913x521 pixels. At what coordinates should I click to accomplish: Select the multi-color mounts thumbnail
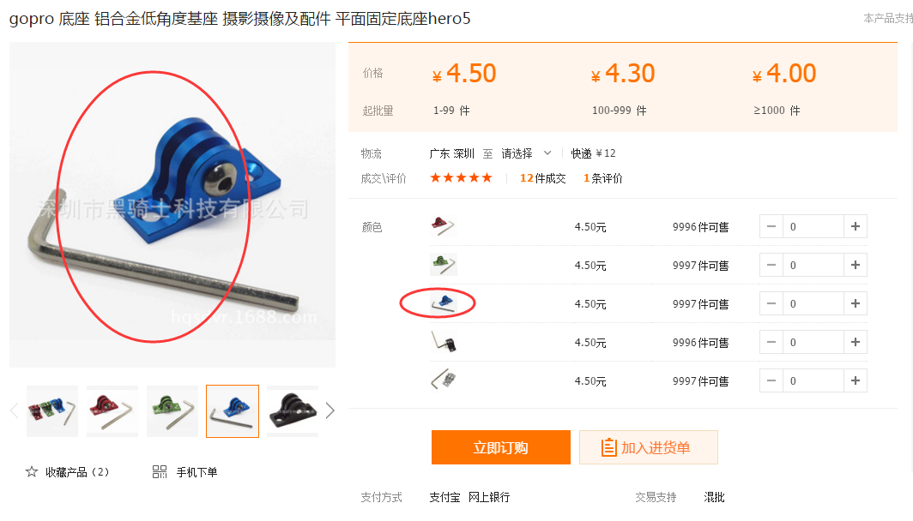(x=52, y=411)
